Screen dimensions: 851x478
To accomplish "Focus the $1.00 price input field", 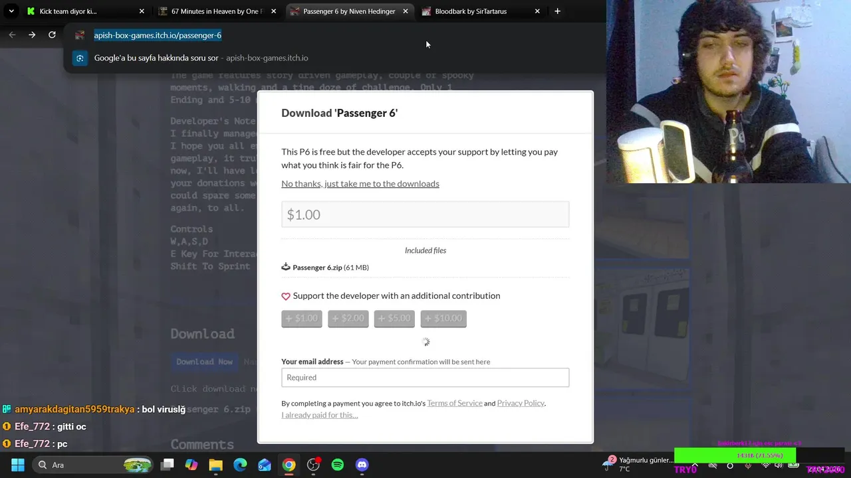I will 425,214.
